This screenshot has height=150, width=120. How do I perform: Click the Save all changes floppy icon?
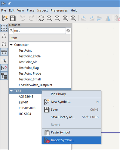(x=13, y=18)
